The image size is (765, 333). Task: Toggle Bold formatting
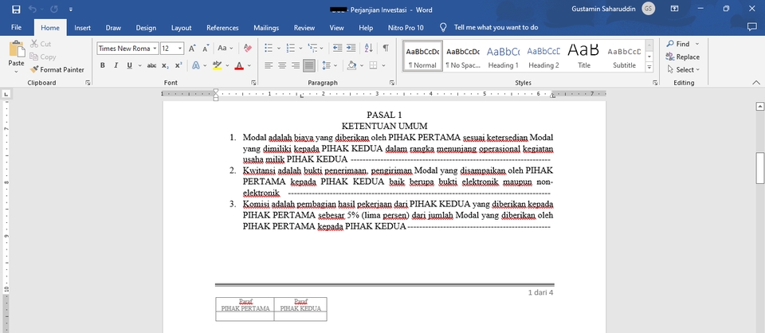(x=103, y=65)
